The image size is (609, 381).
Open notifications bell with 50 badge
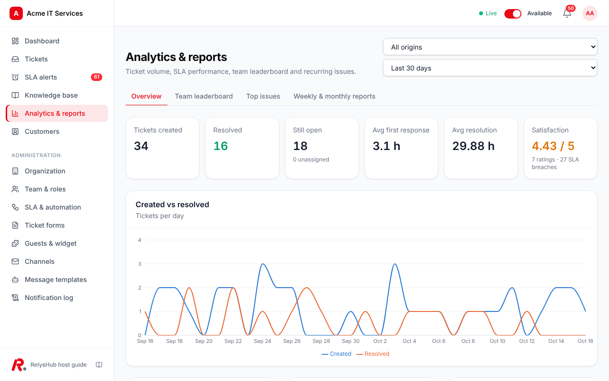coord(567,13)
